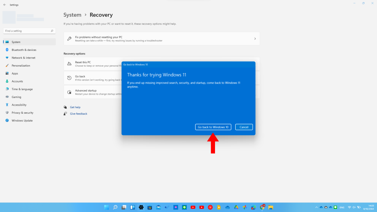The image size is (377, 212).
Task: Launch Microsoft Edge from the taskbar
Action: [253, 207]
